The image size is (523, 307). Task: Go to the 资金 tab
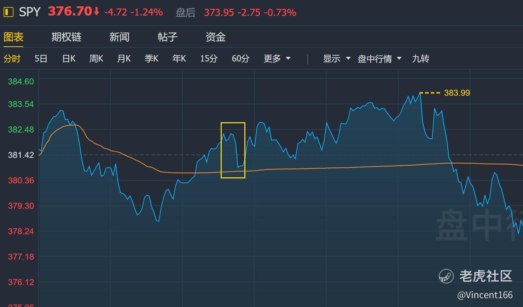tap(215, 37)
